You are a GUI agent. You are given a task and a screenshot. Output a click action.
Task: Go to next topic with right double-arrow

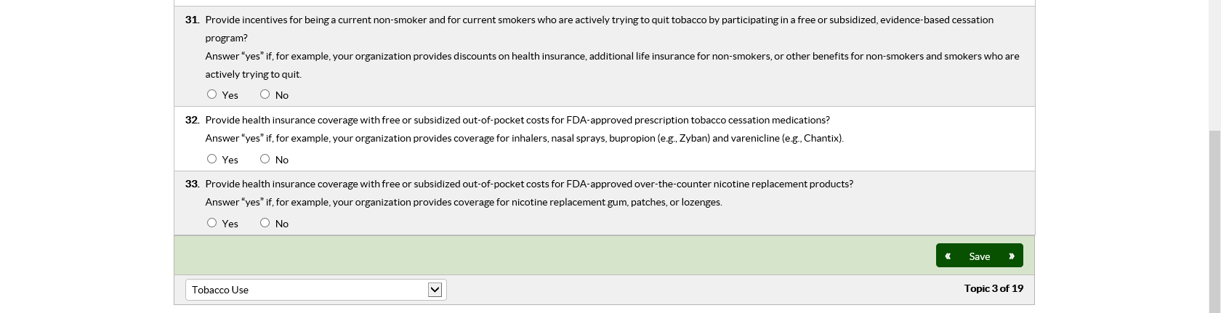1011,256
